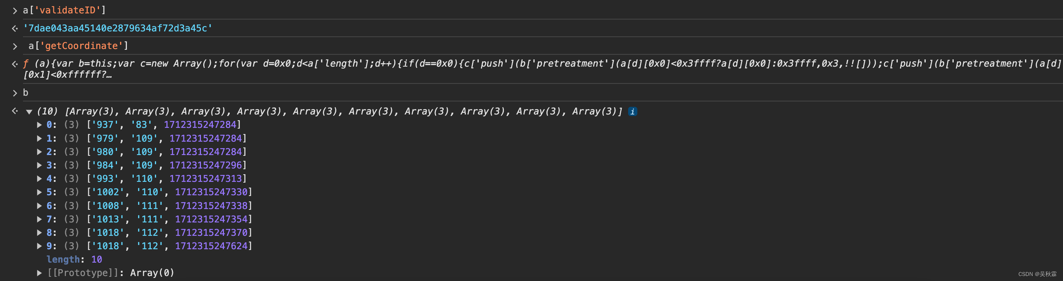
Task: Select the a['validateID'] command text
Action: [x=64, y=10]
